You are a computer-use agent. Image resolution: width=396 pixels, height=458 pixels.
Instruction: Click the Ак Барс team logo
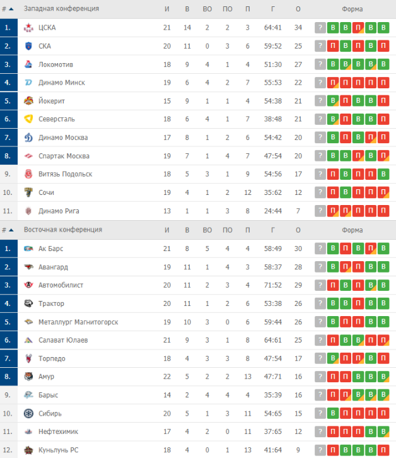click(x=28, y=249)
